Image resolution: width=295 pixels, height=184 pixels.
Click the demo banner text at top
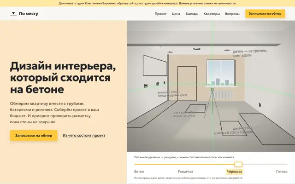click(x=147, y=3)
